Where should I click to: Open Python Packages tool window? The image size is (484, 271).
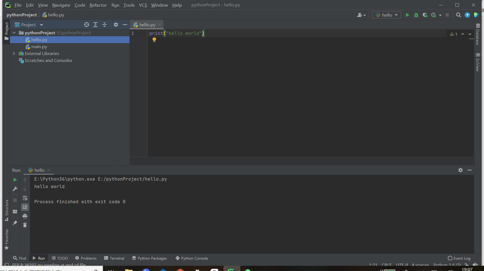(149, 258)
